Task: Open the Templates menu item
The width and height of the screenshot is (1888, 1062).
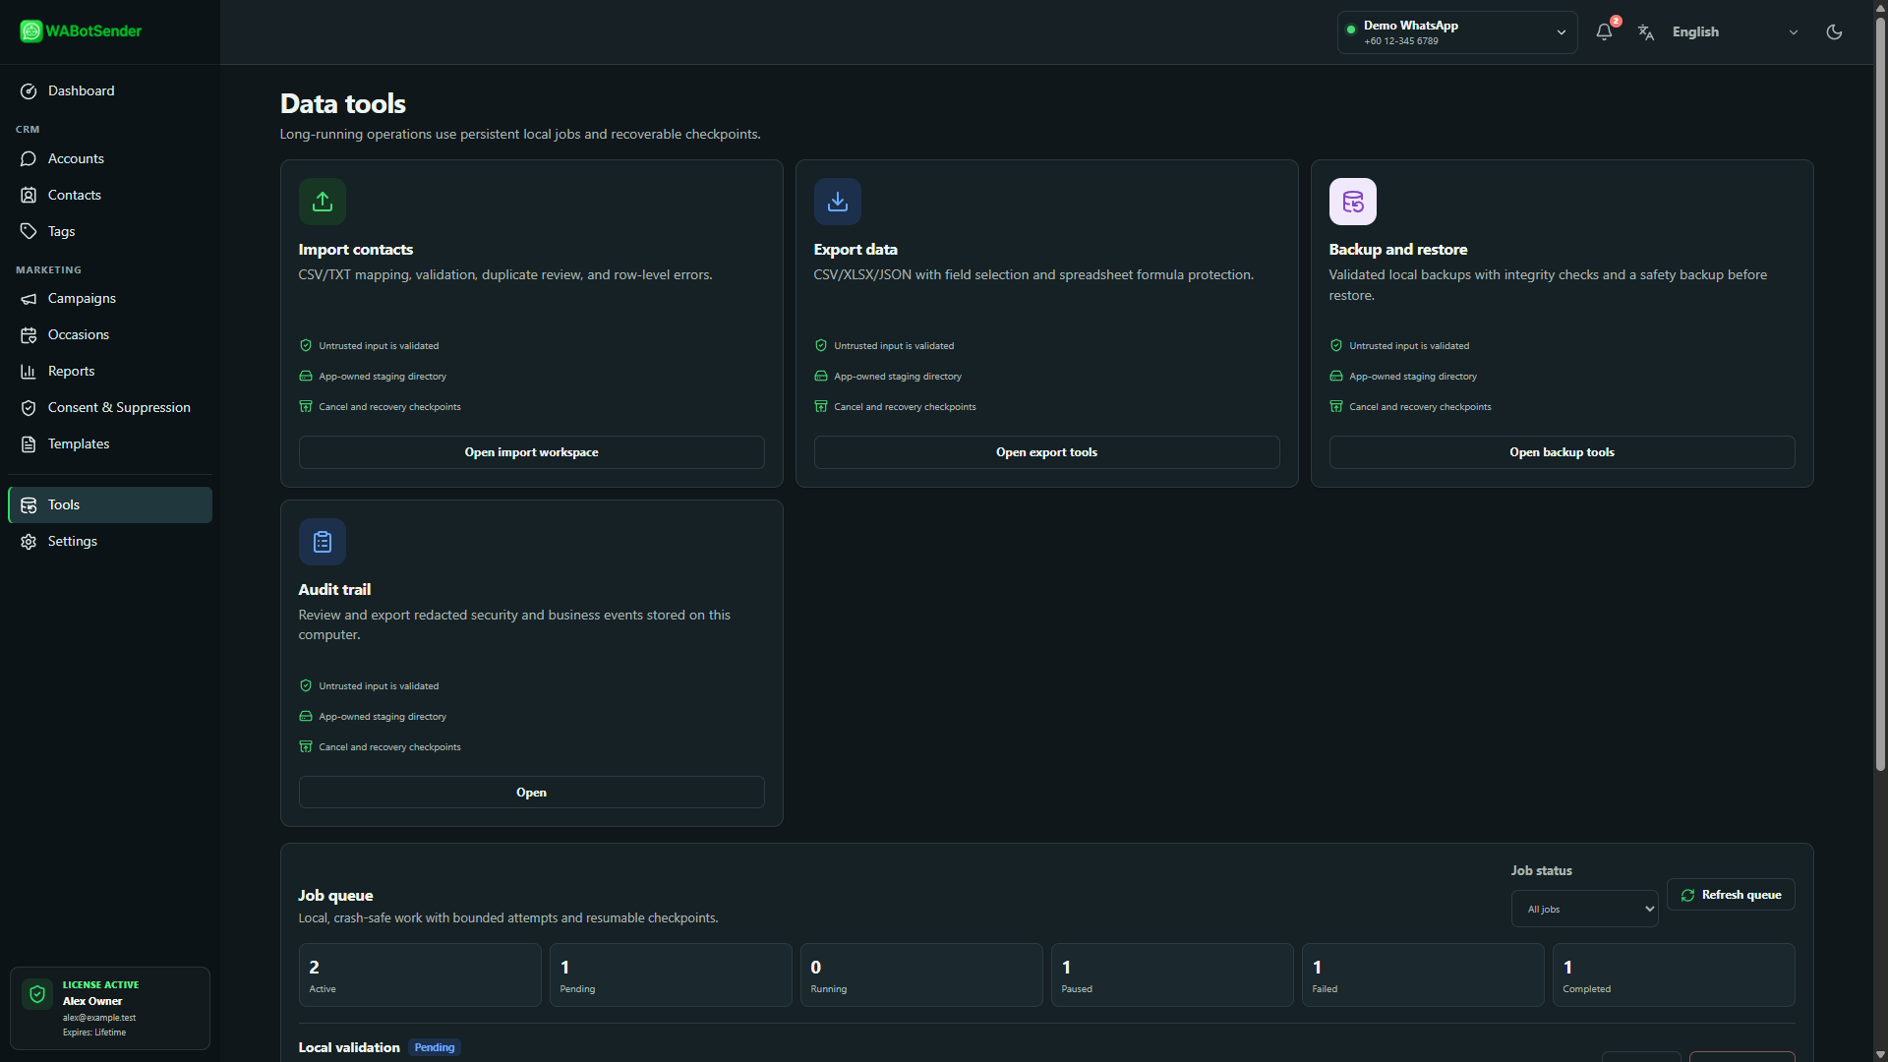Action: 110,444
